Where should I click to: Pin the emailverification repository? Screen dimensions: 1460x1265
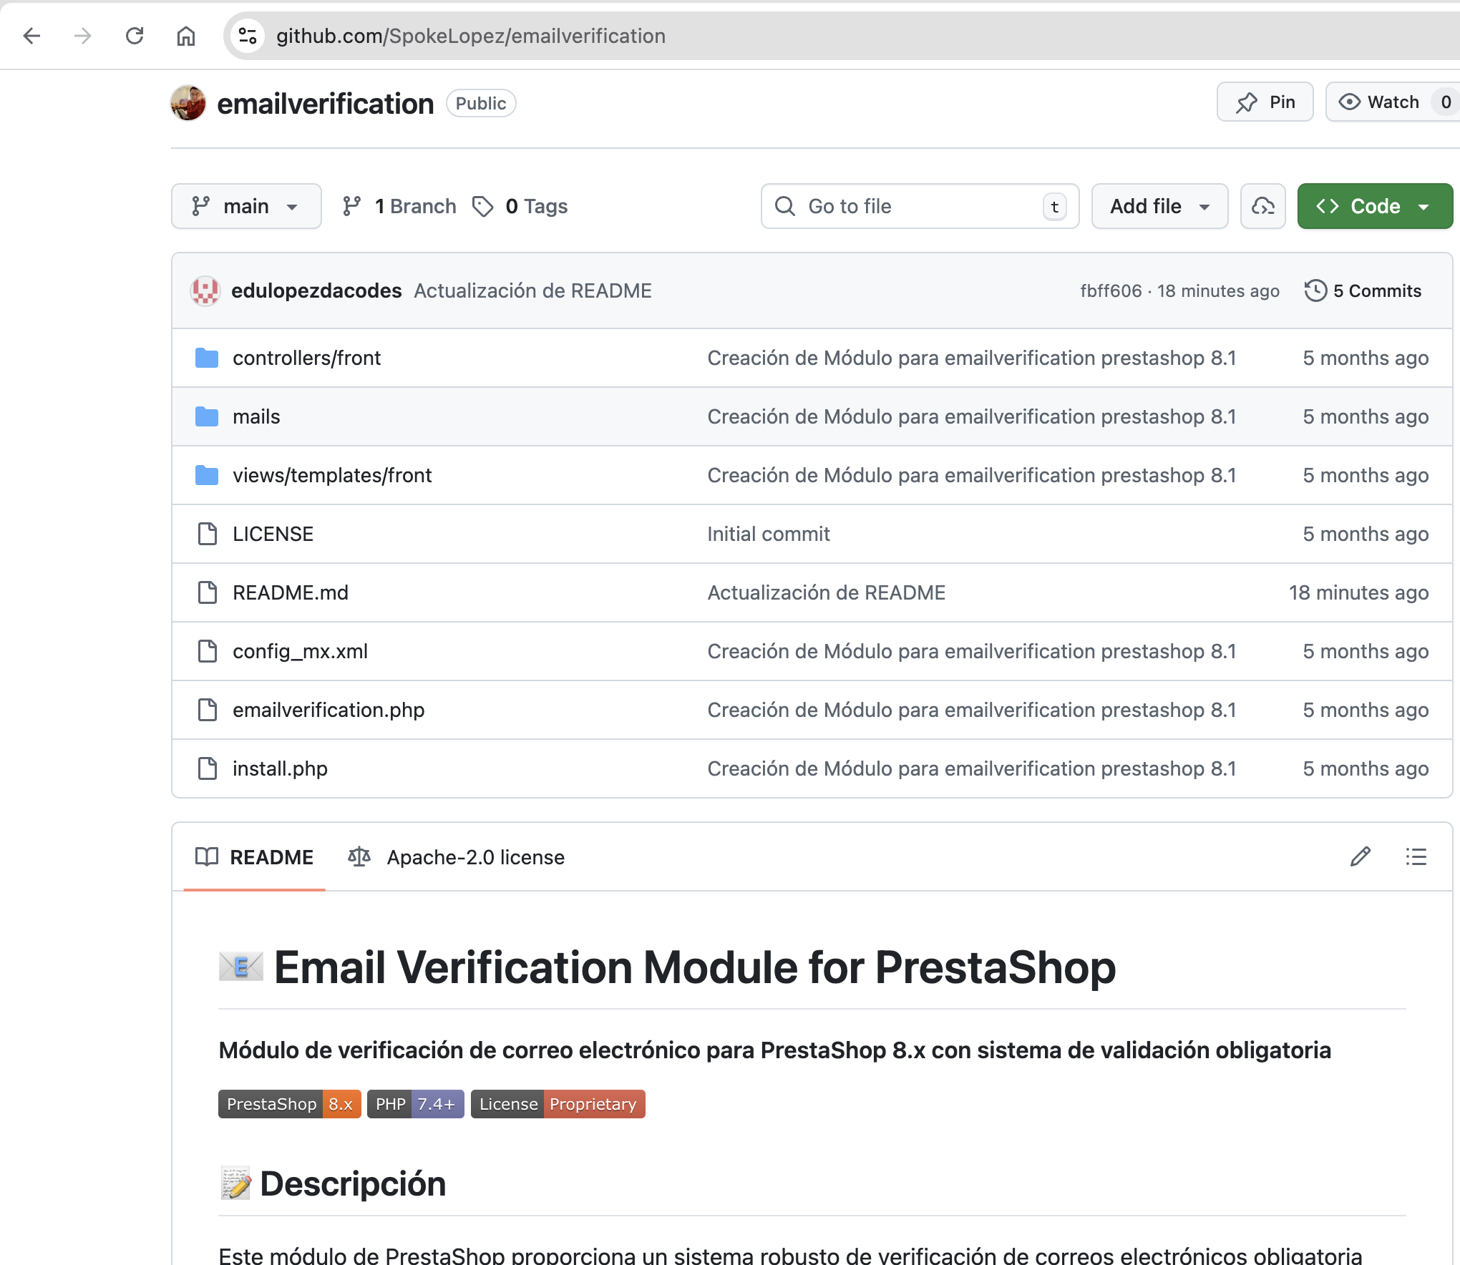point(1265,102)
